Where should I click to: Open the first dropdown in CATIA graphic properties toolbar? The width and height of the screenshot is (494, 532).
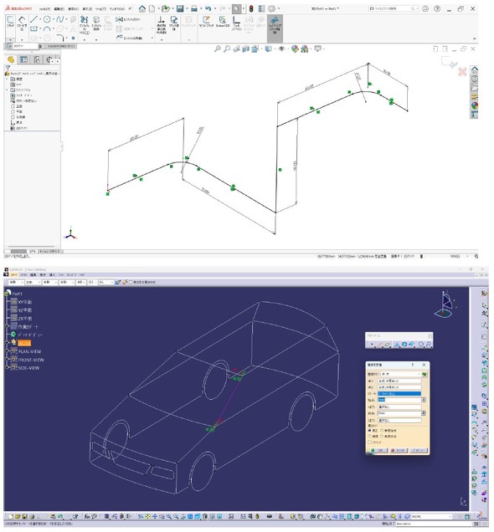[x=16, y=282]
